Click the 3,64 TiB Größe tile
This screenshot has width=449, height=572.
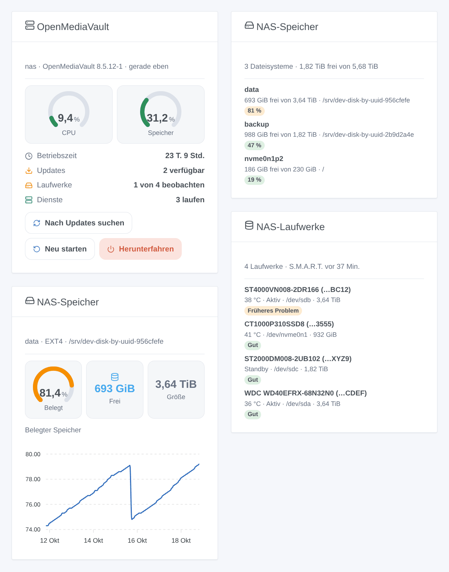pos(176,390)
